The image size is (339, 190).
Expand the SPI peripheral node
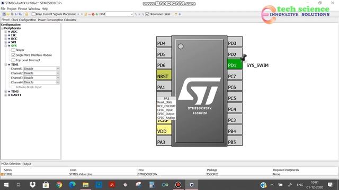(6, 42)
